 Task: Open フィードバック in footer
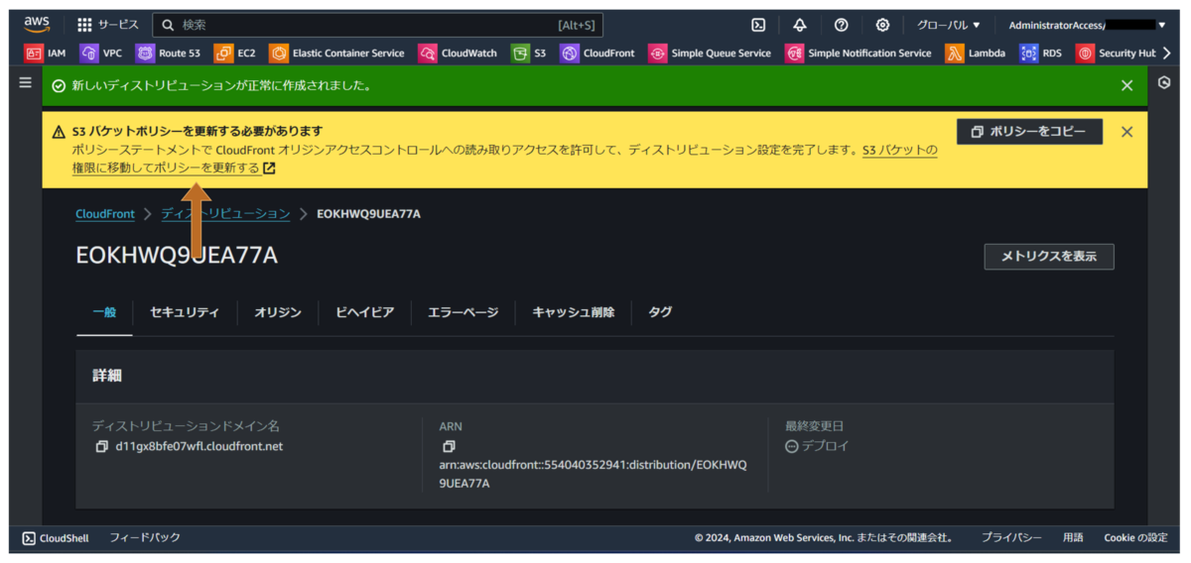[145, 538]
